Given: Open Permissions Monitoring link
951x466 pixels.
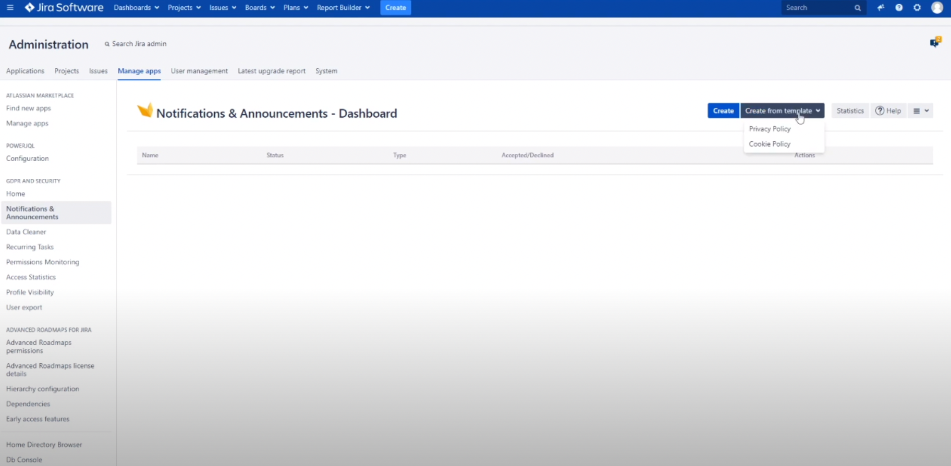Looking at the screenshot, I should (x=43, y=262).
